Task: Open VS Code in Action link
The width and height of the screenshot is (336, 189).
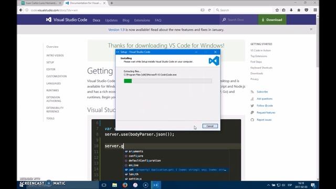Action: coord(260,50)
